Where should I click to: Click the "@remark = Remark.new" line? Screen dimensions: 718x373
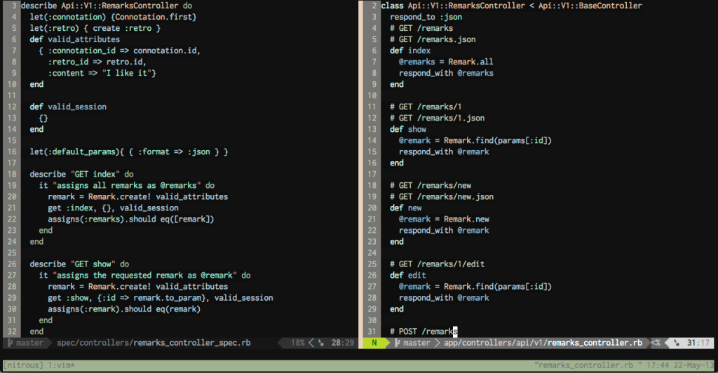[x=444, y=219]
